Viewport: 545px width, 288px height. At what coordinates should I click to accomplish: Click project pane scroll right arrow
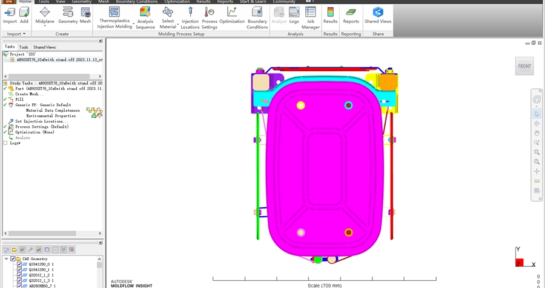[x=100, y=76]
